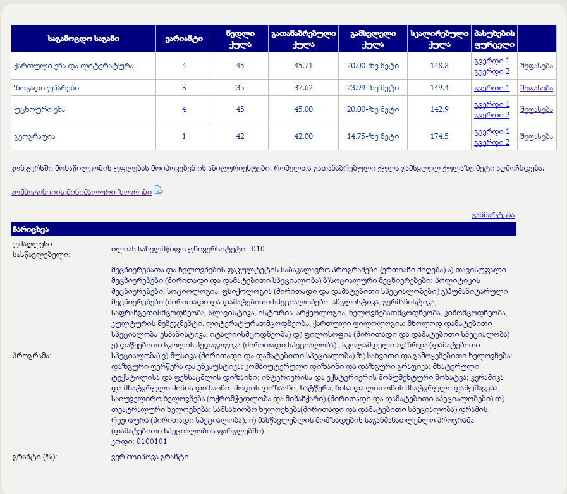The image size is (567, 494).
Task: Click equalized score 45.00
Action: (303, 109)
